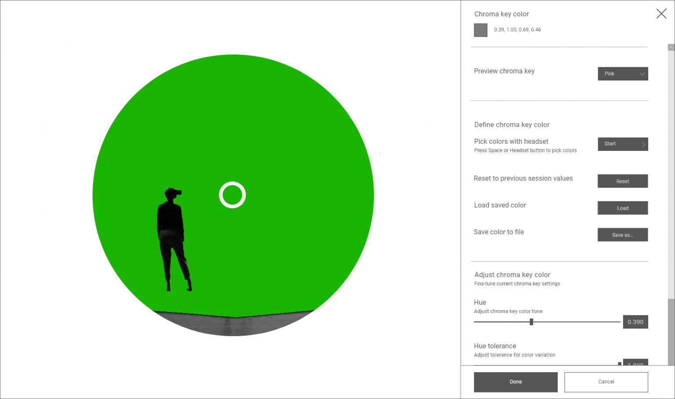The height and width of the screenshot is (399, 675).
Task: Confirm settings with the Done button
Action: click(515, 382)
